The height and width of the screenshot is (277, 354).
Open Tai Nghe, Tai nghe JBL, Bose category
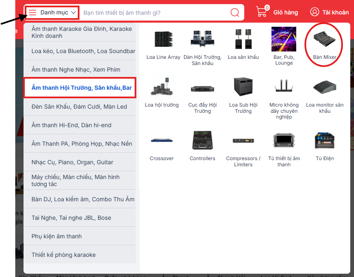[71, 218]
